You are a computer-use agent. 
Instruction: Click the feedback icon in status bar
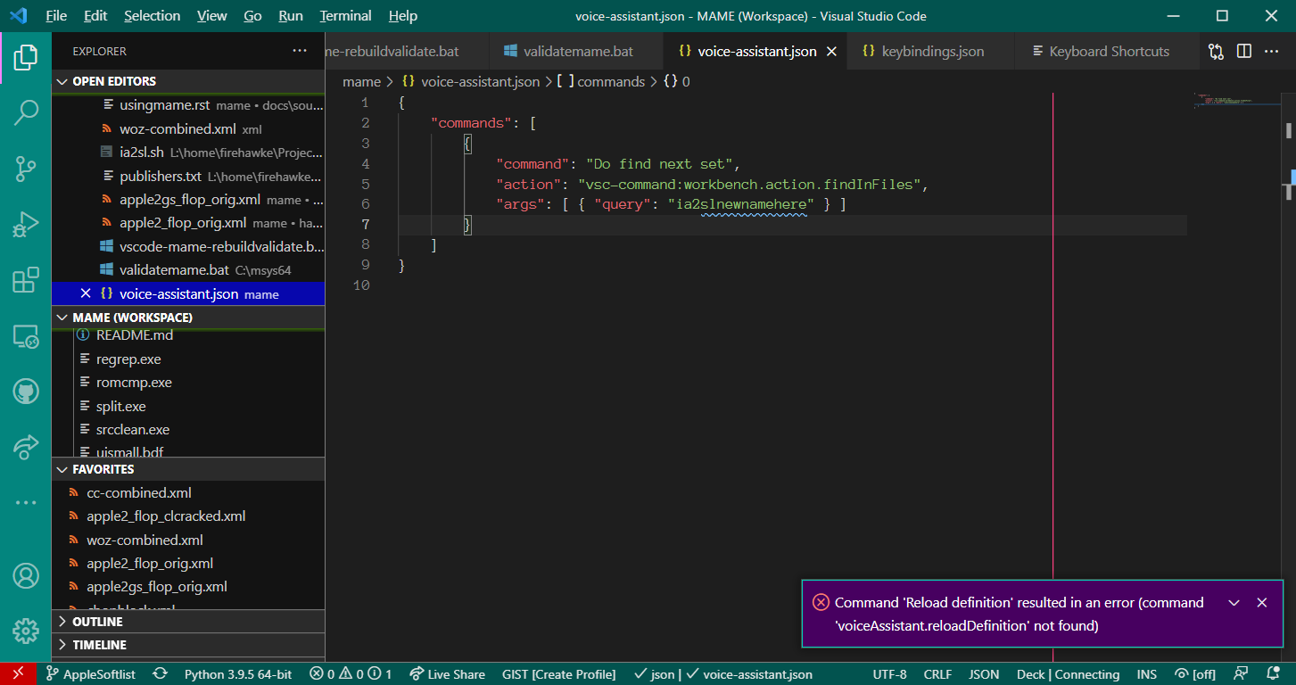1240,674
